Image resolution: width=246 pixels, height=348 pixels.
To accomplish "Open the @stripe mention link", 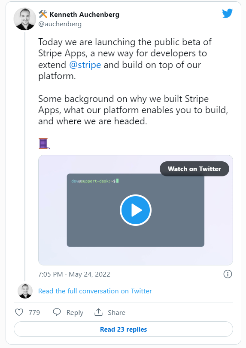I will click(85, 65).
